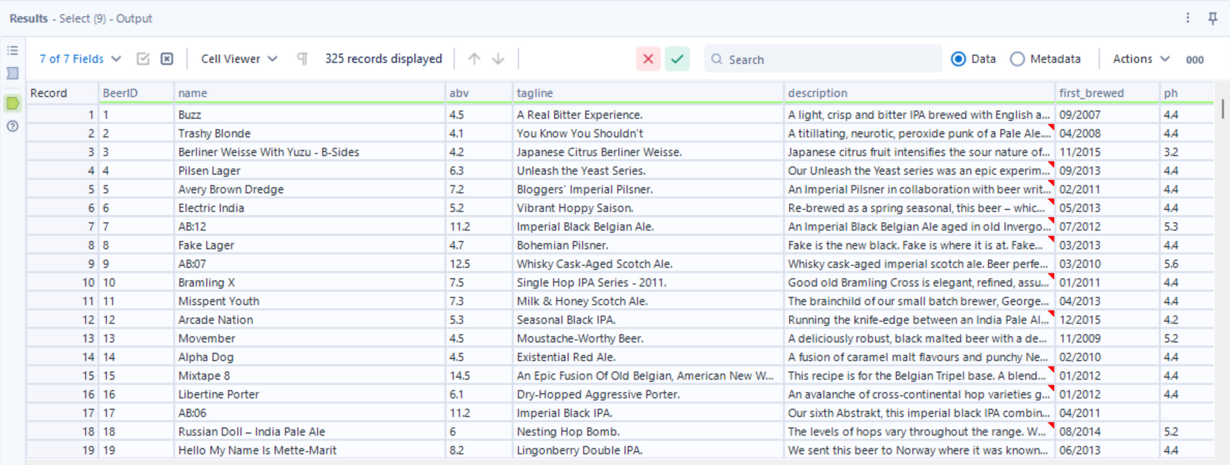Select ph value 5.6 for AB:07
1230x465 pixels.
click(x=1187, y=264)
